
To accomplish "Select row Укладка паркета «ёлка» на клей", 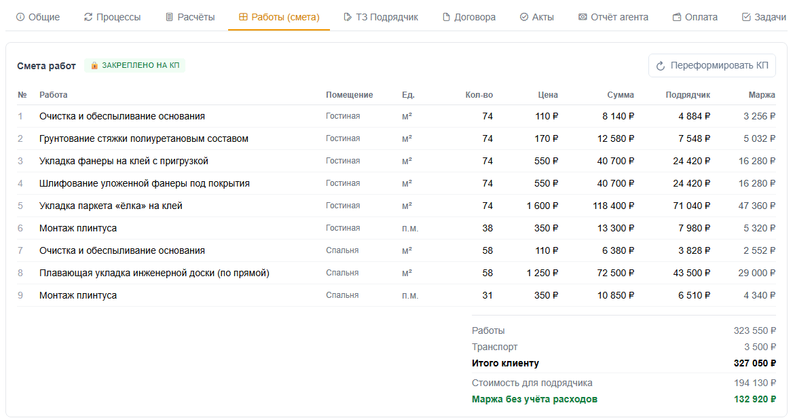I will (x=396, y=206).
